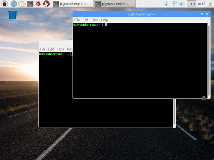Open the Wi-Fi network menu
Image resolution: width=214 pixels, height=160 pixels.
click(x=174, y=4)
